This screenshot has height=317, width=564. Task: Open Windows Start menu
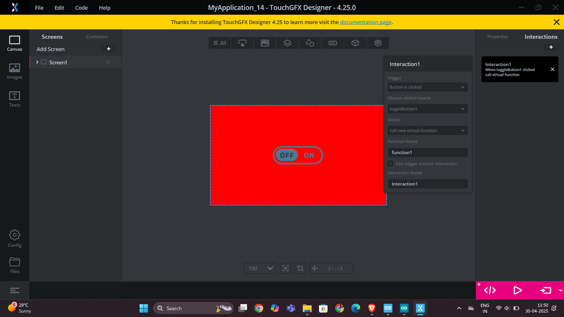(x=143, y=308)
